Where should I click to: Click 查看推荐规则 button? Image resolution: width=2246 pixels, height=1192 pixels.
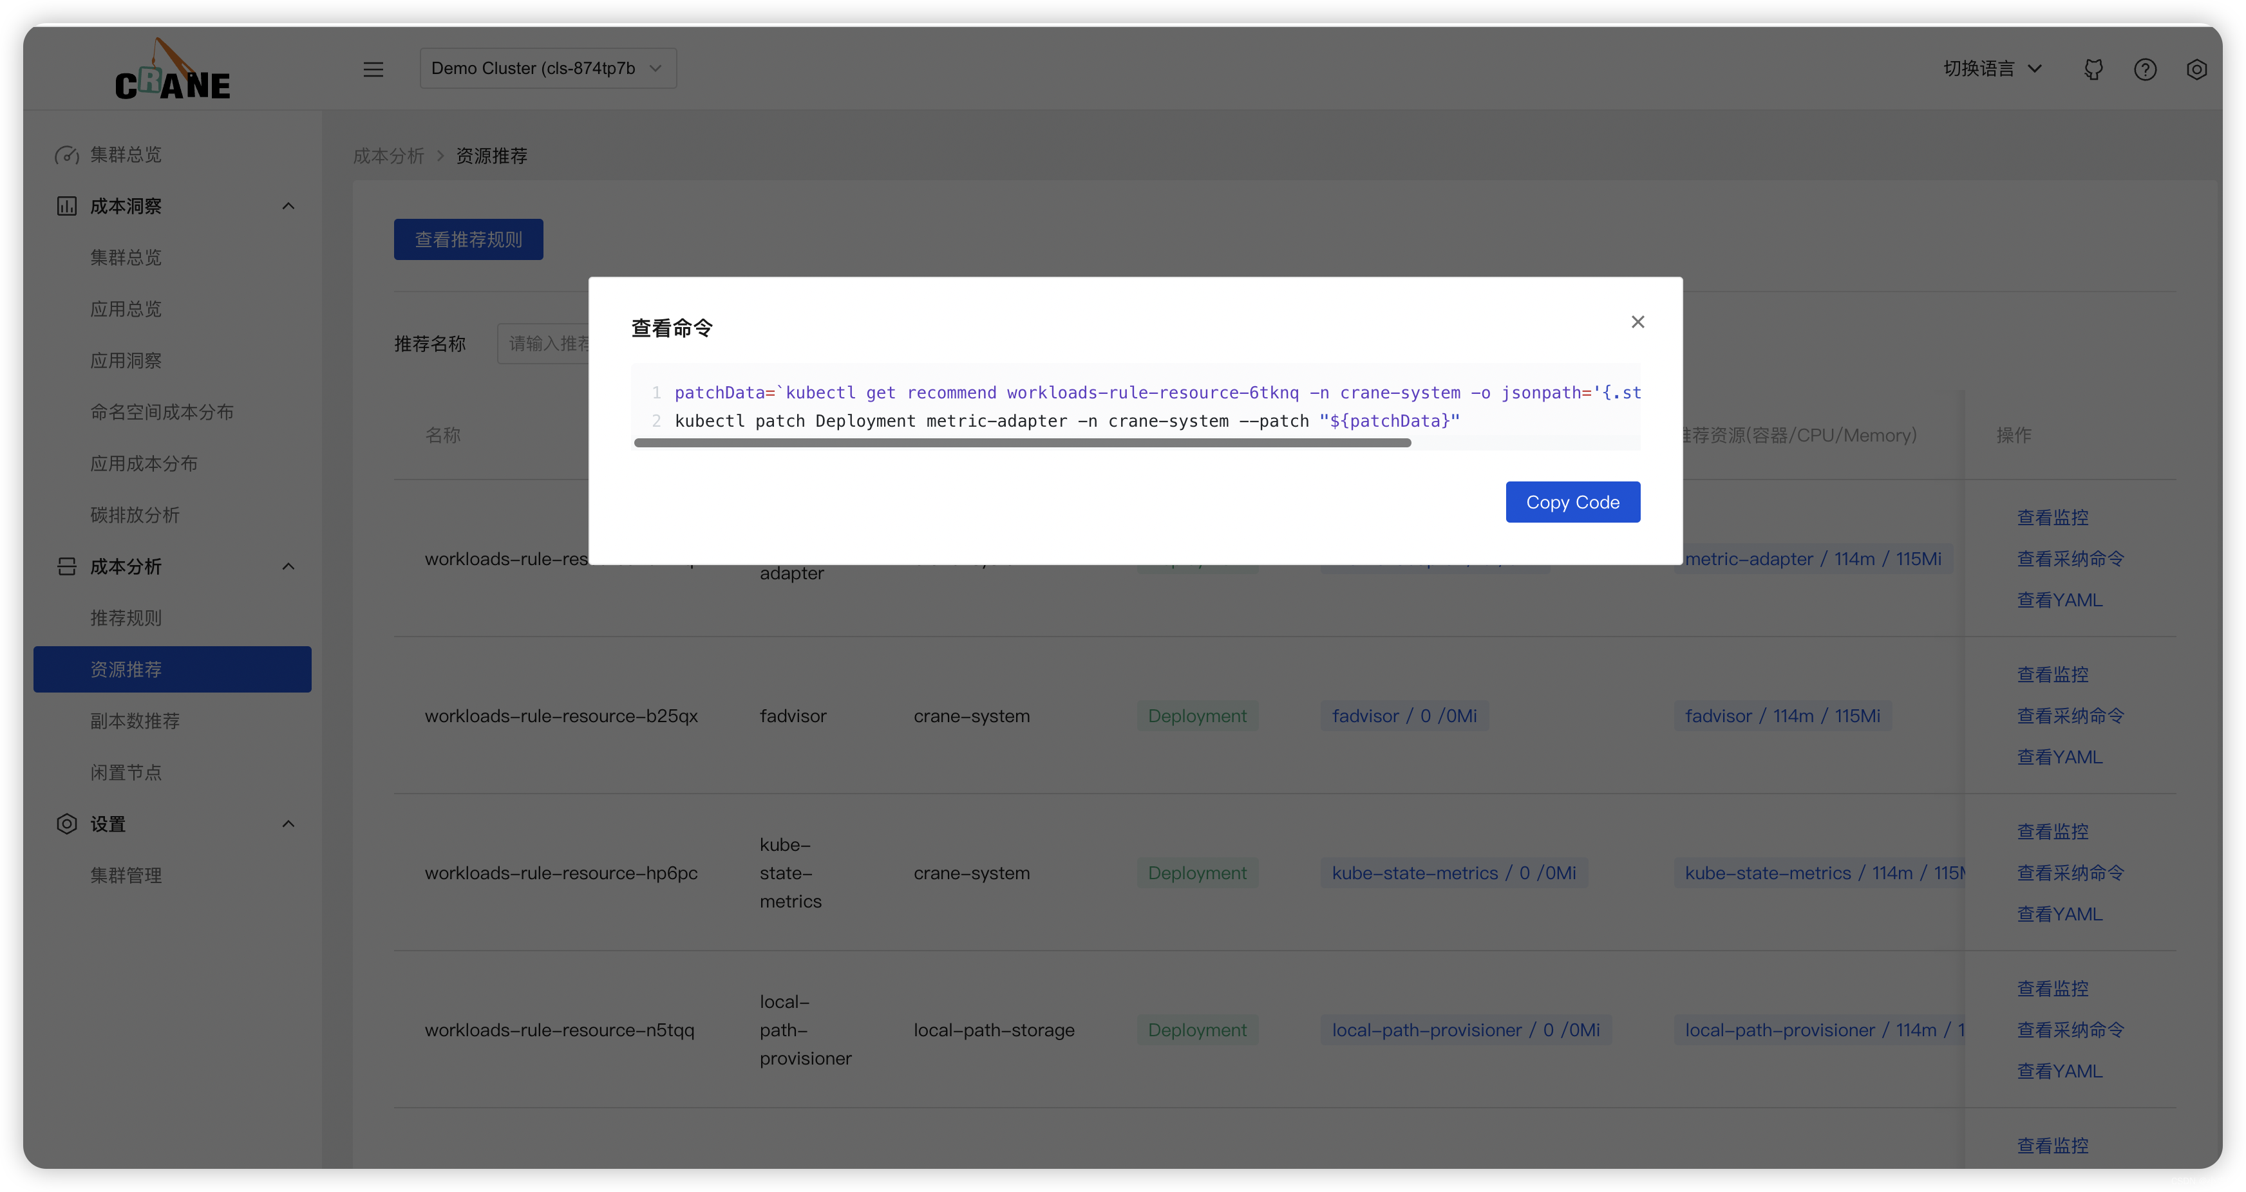[469, 239]
